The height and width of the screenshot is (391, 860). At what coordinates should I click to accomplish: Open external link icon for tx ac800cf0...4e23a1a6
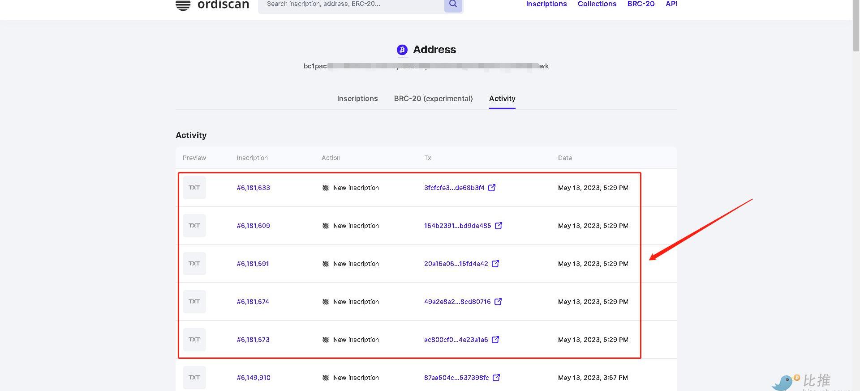coord(495,340)
